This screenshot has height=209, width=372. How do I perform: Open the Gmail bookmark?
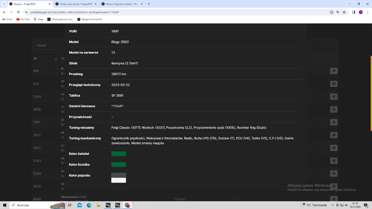(x=7, y=19)
